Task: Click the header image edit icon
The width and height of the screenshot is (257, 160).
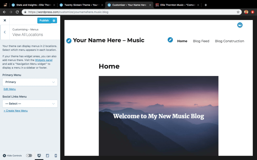Action: click(240, 25)
